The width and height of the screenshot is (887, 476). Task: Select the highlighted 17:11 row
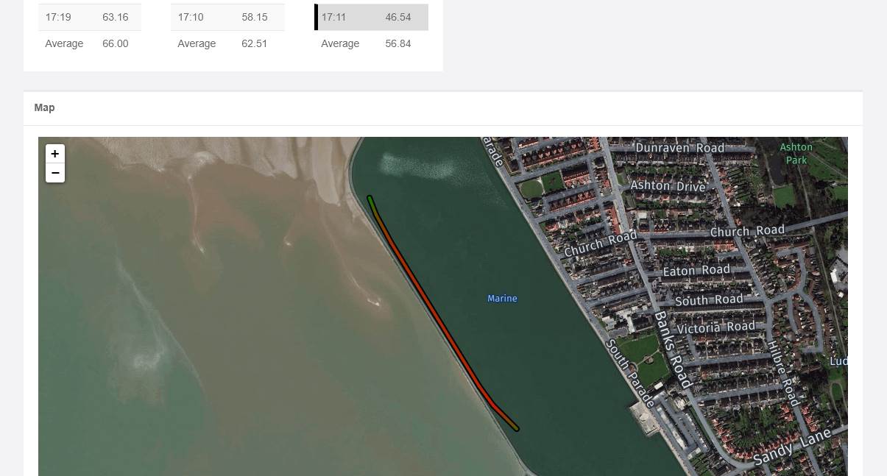click(x=372, y=17)
